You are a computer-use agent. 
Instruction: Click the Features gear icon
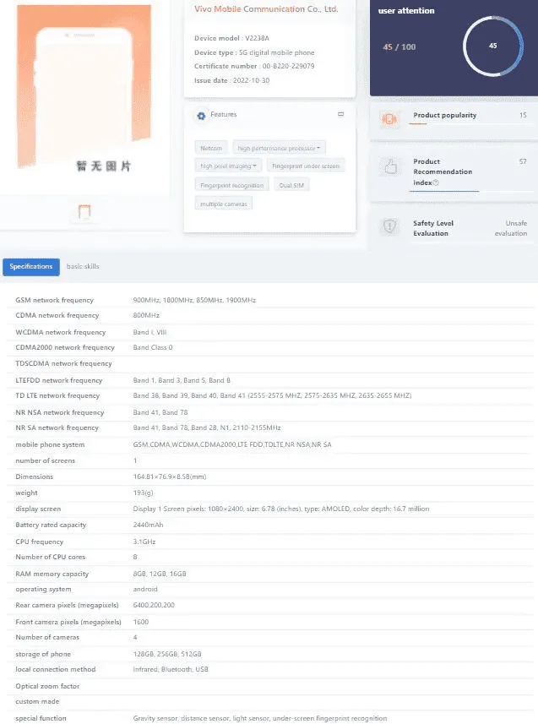(201, 115)
